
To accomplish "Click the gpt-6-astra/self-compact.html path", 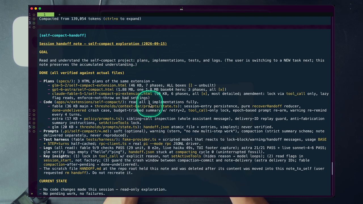I will point(83,90).
